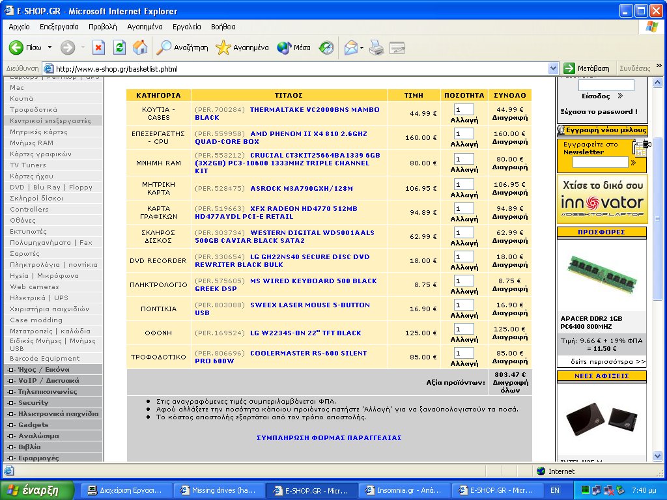Open the Εργαλεία menu
667x500 pixels.
(x=186, y=27)
